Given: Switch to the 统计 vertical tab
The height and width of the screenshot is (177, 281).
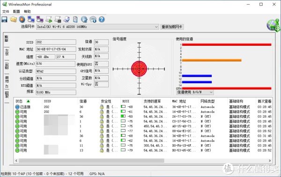Looking at the screenshot, I should (x=7, y=52).
